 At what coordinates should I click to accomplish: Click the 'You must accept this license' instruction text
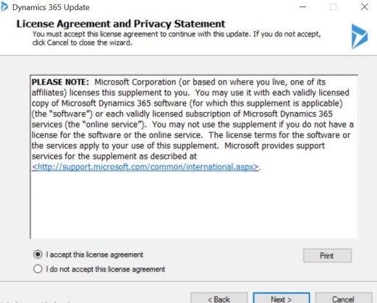(177, 38)
